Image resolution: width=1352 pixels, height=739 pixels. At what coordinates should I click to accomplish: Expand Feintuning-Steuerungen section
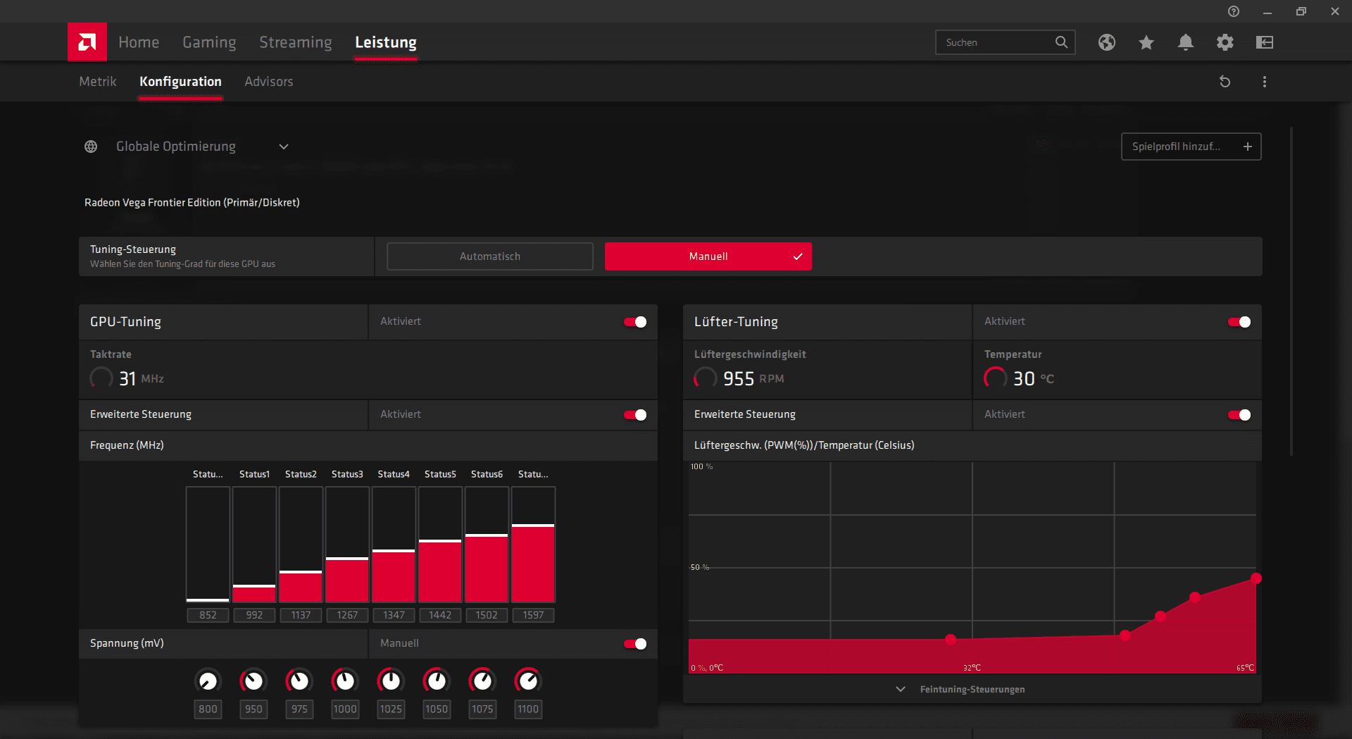click(x=972, y=689)
